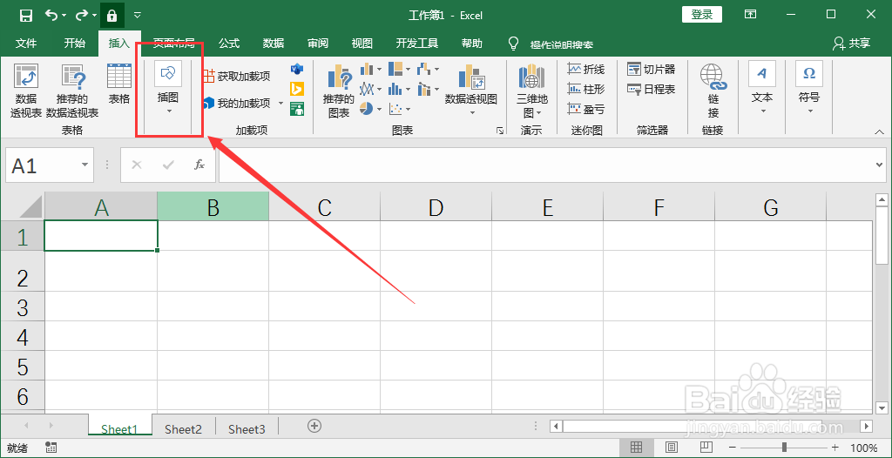Click the Save icon in quick access toolbar
Screen dimensions: 892x458
[25, 16]
